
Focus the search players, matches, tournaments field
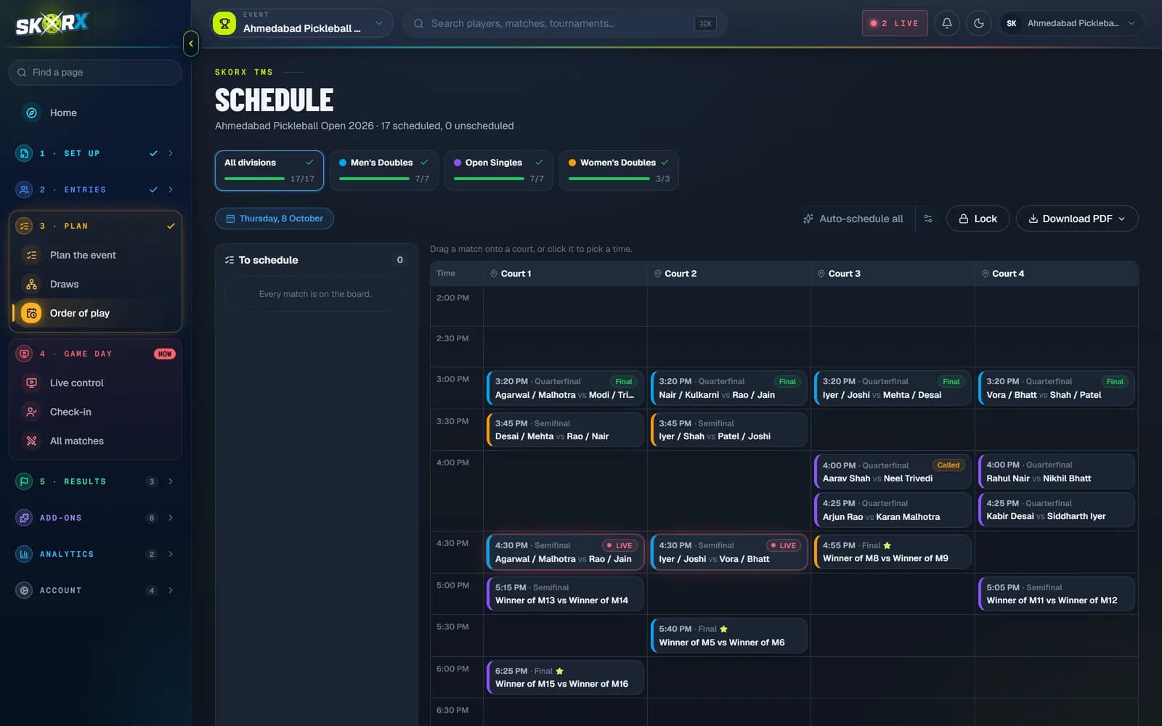[x=565, y=23]
